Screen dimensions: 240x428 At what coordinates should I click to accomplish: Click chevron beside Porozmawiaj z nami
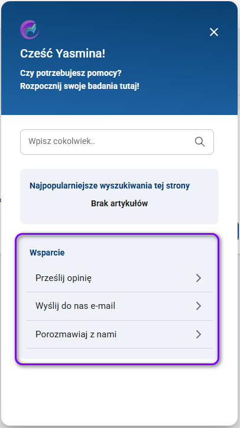pyautogui.click(x=199, y=334)
